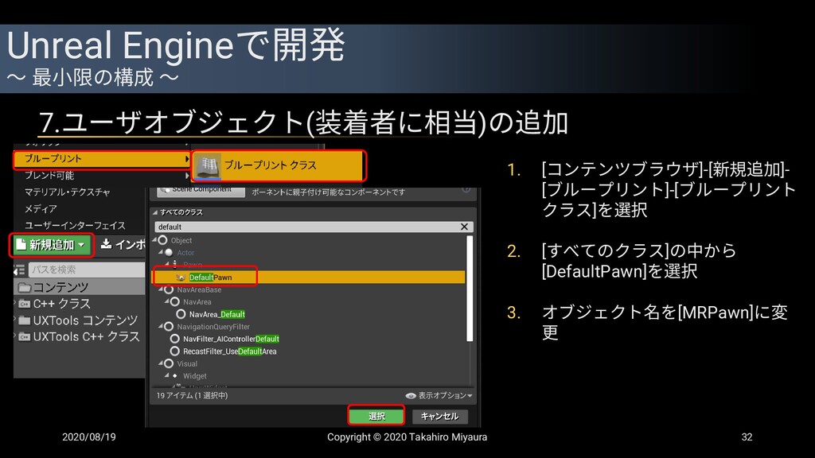Select NavFilter_AIControllerDefault class row
This screenshot has height=458, width=815.
click(x=310, y=339)
